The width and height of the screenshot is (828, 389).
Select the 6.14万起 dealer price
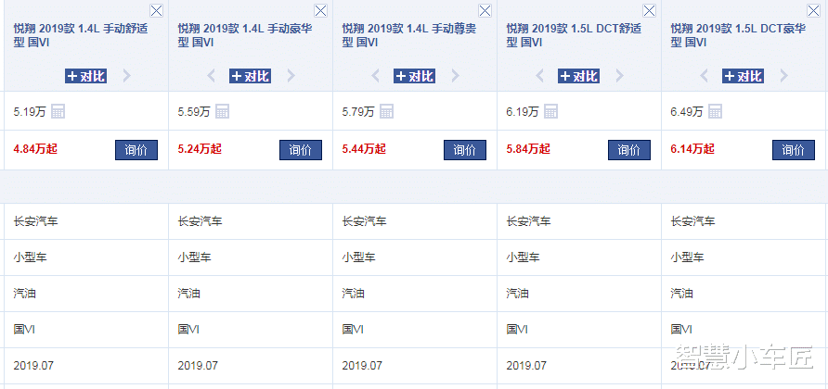(x=692, y=148)
